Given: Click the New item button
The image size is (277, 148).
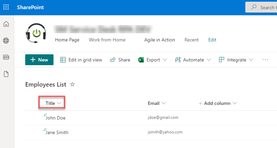Looking at the screenshot, I should (39, 60).
